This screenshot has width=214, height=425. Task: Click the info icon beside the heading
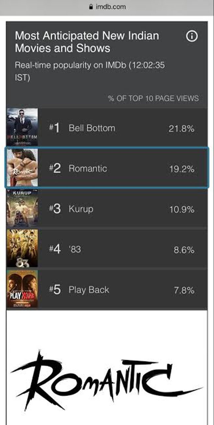(x=192, y=37)
